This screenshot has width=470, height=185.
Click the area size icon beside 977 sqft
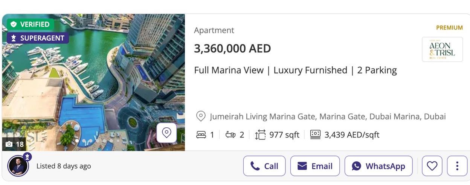click(x=260, y=135)
